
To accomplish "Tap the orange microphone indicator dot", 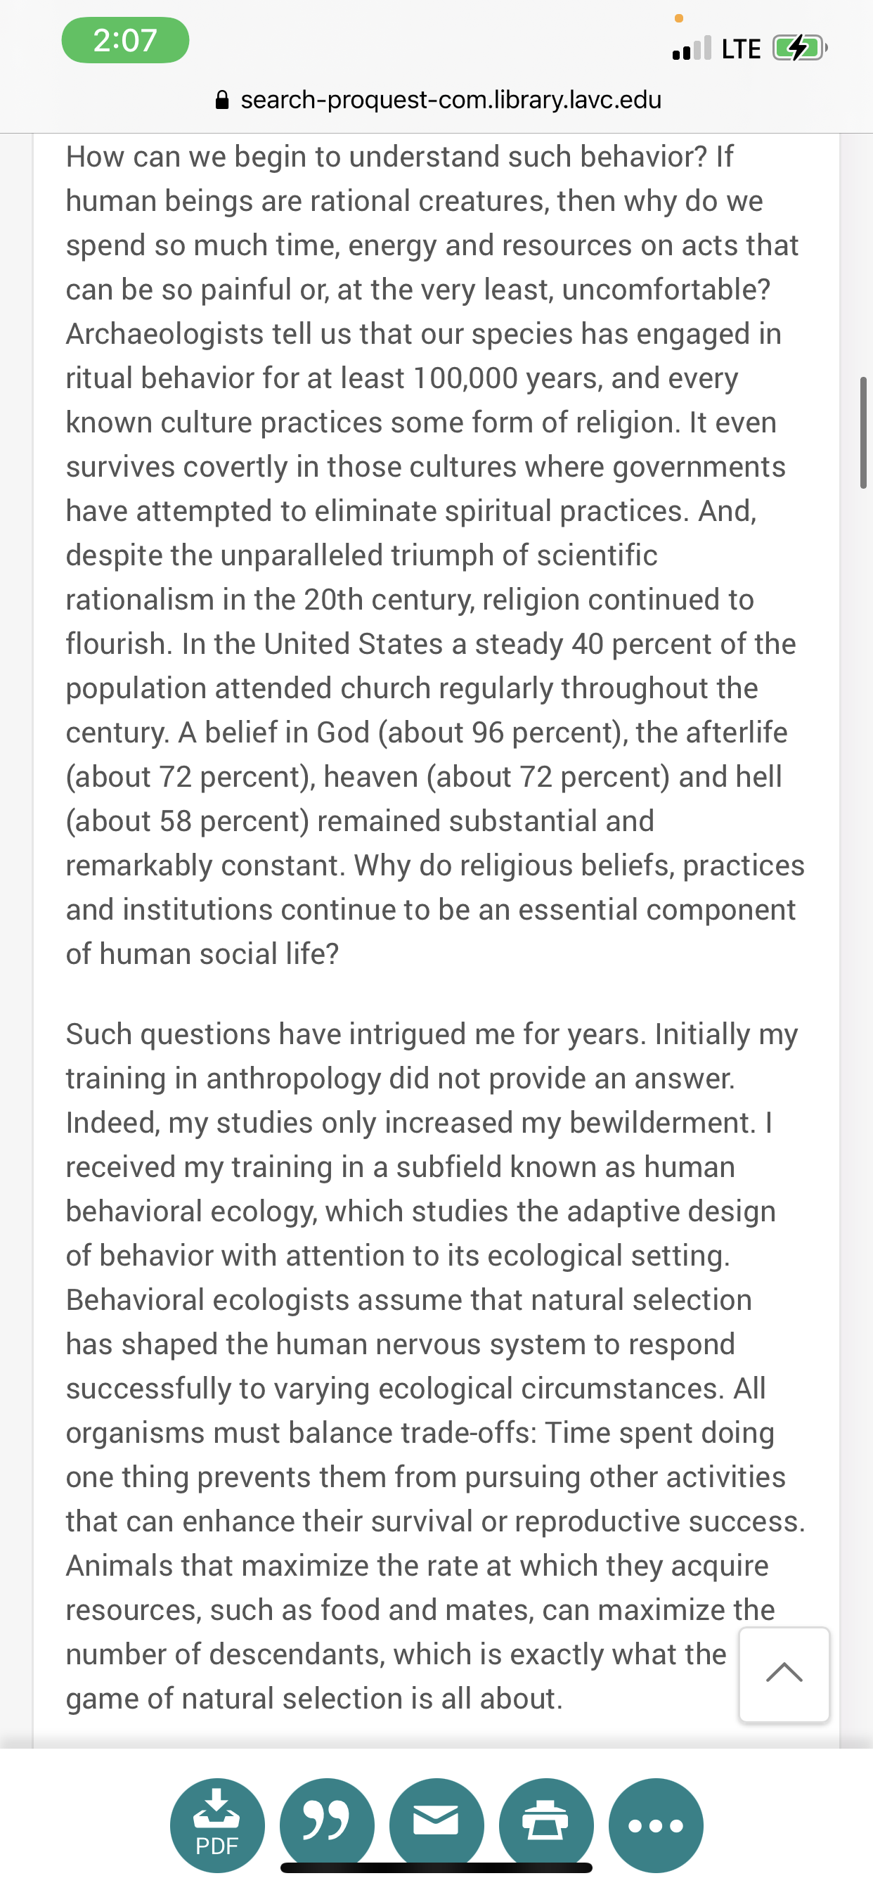I will [x=678, y=18].
